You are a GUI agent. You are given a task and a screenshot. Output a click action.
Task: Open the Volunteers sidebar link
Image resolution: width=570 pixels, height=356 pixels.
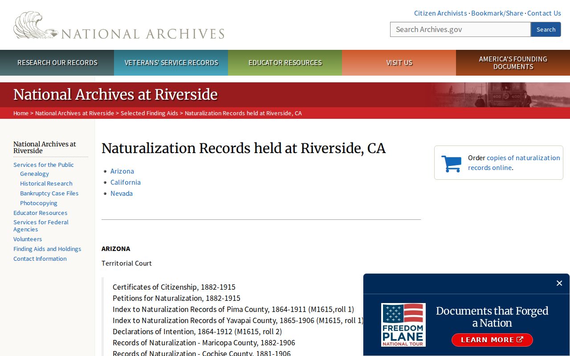pyautogui.click(x=28, y=239)
